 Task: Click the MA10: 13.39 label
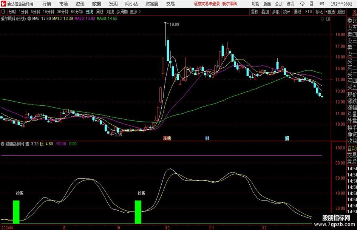pyautogui.click(x=63, y=19)
